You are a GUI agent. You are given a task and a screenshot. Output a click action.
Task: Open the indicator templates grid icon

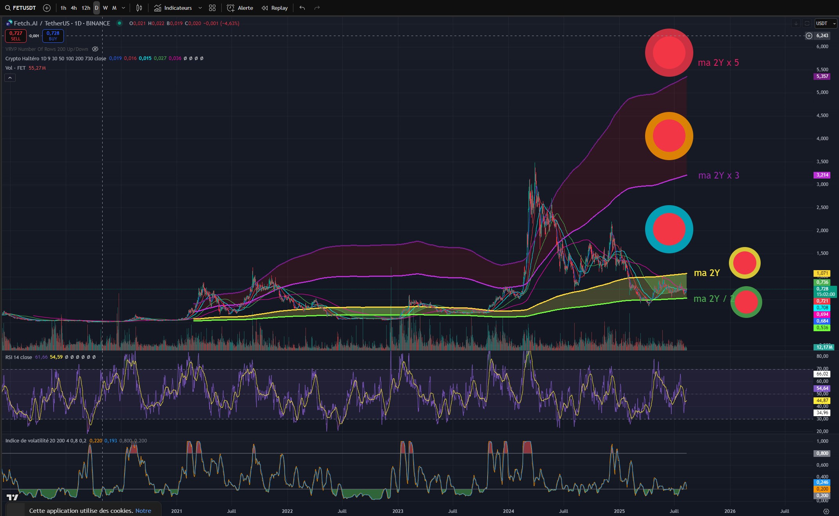(x=212, y=8)
